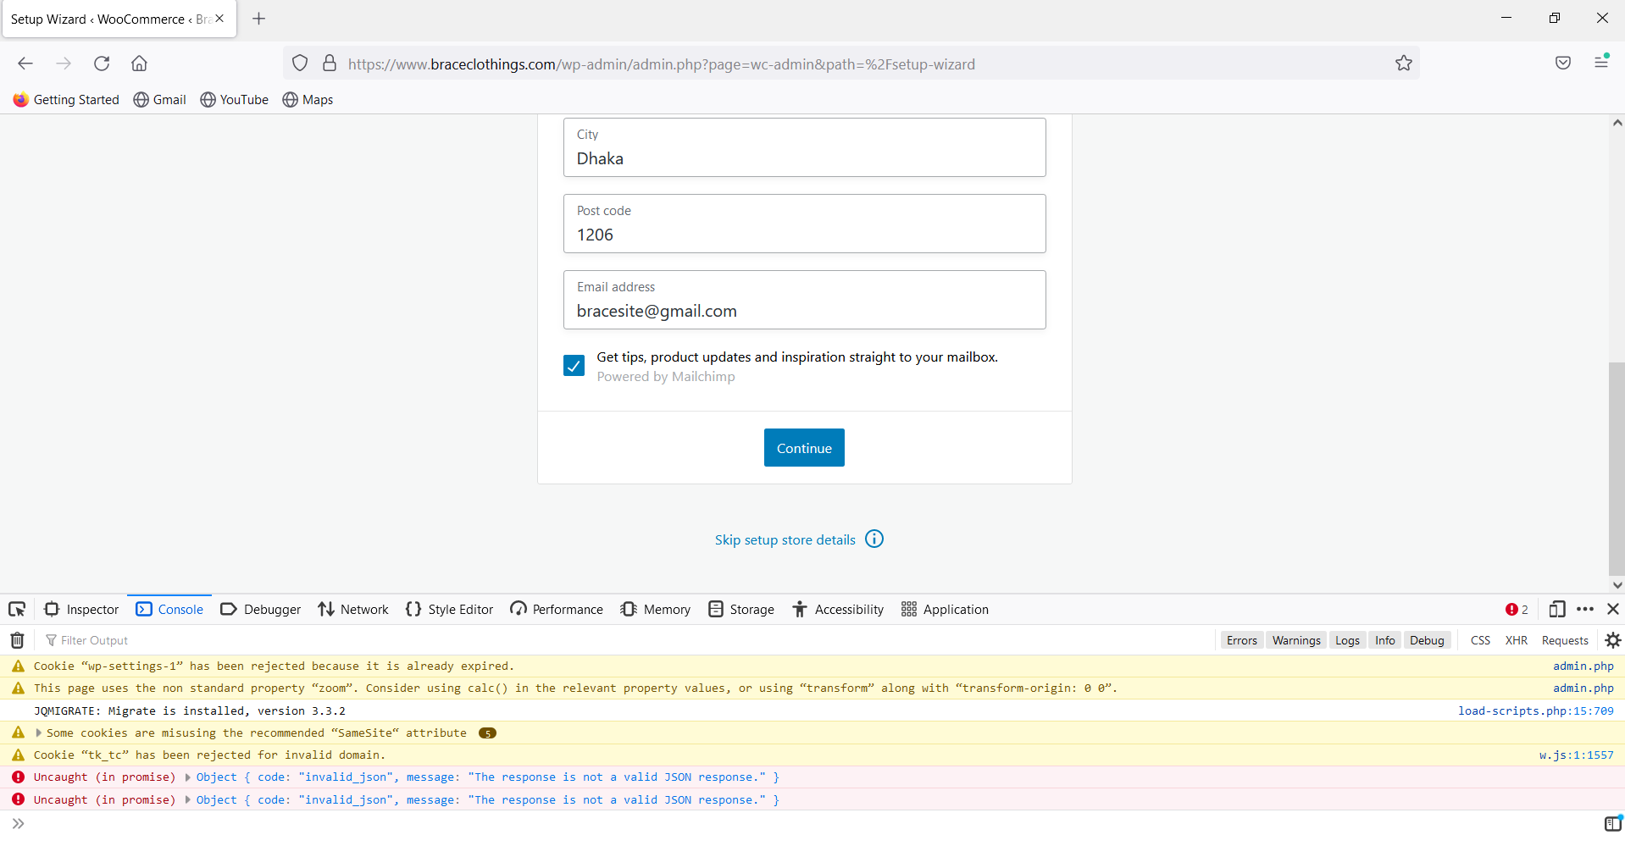Click Skip setup store details link
1625x857 pixels.
pos(785,540)
